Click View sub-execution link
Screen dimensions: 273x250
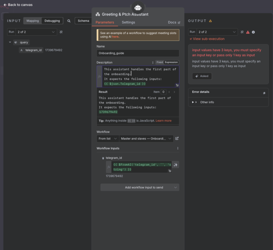[x=207, y=39]
